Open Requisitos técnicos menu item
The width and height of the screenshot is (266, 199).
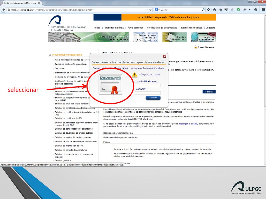[191, 27]
